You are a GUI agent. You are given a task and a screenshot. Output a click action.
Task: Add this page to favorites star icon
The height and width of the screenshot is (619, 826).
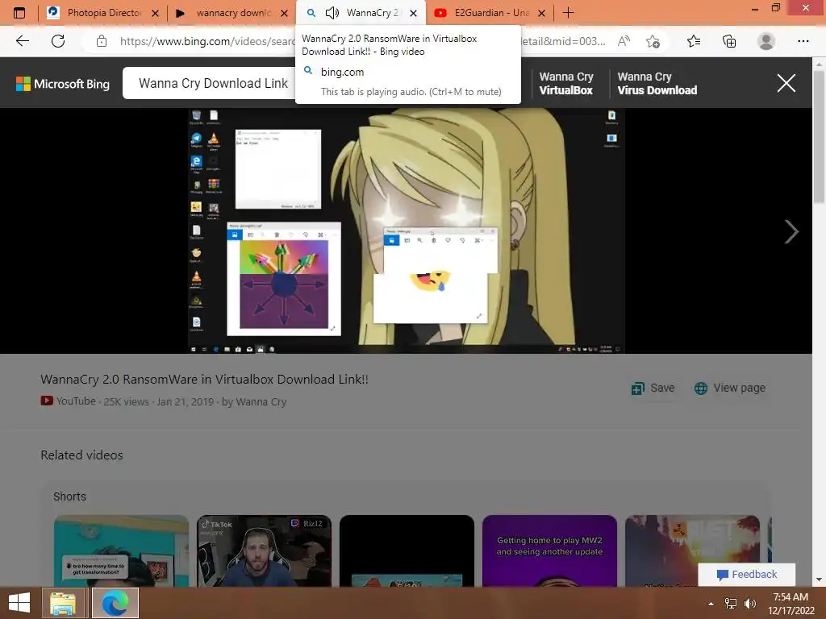click(x=653, y=41)
